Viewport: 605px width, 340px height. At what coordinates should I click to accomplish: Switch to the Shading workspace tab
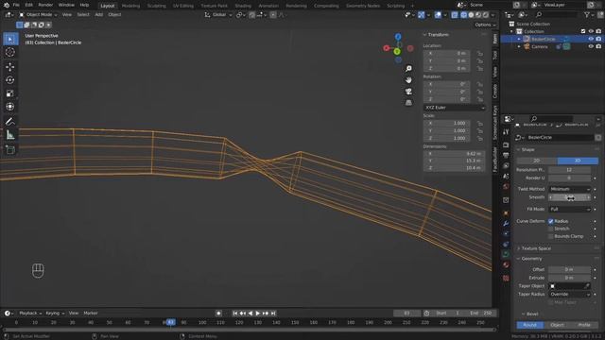(x=243, y=6)
